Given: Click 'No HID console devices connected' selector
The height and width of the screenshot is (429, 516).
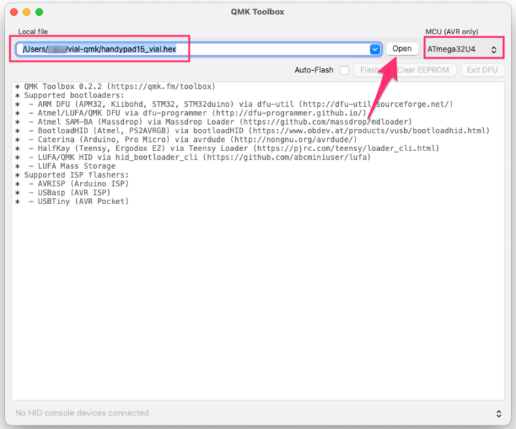Looking at the screenshot, I should pos(251,413).
